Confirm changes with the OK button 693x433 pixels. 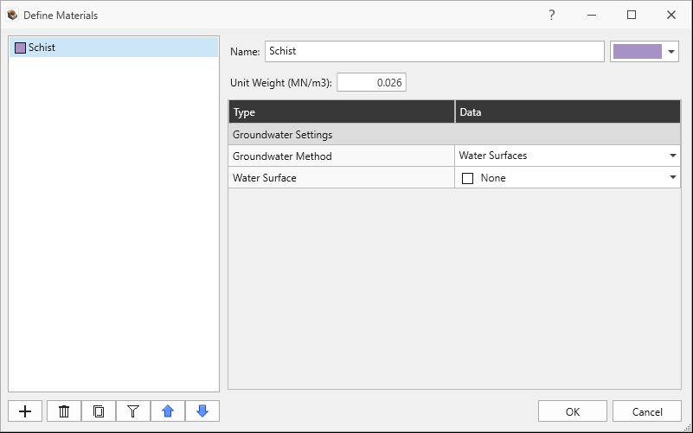[x=573, y=411]
